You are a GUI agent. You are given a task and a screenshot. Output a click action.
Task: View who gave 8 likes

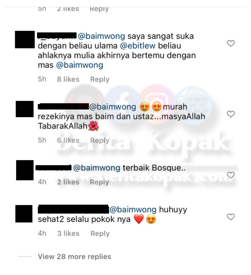pos(68,79)
